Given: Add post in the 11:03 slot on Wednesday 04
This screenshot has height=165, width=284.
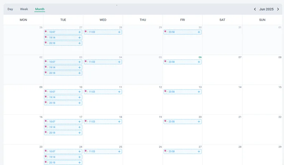Looking at the screenshot, I should pos(119,62).
